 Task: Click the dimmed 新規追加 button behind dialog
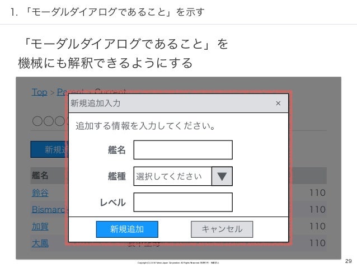49,149
